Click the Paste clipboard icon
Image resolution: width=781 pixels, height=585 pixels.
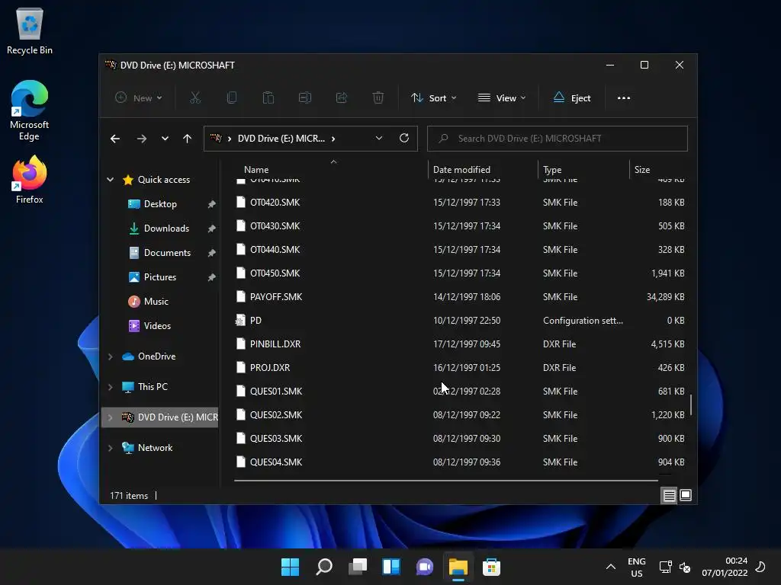(268, 98)
